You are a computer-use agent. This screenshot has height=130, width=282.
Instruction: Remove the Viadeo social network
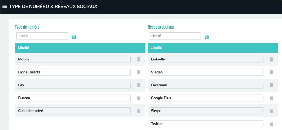(x=272, y=72)
